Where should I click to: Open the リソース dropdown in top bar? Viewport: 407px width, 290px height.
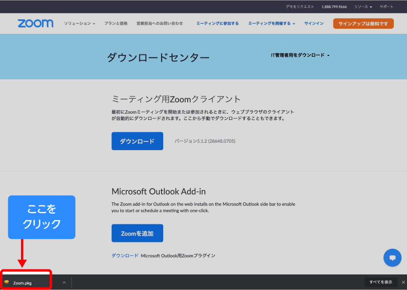tap(363, 7)
